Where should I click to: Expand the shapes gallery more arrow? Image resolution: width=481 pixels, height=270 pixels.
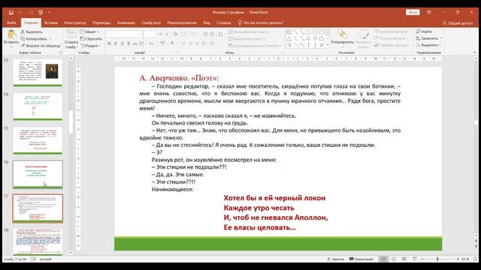328,45
